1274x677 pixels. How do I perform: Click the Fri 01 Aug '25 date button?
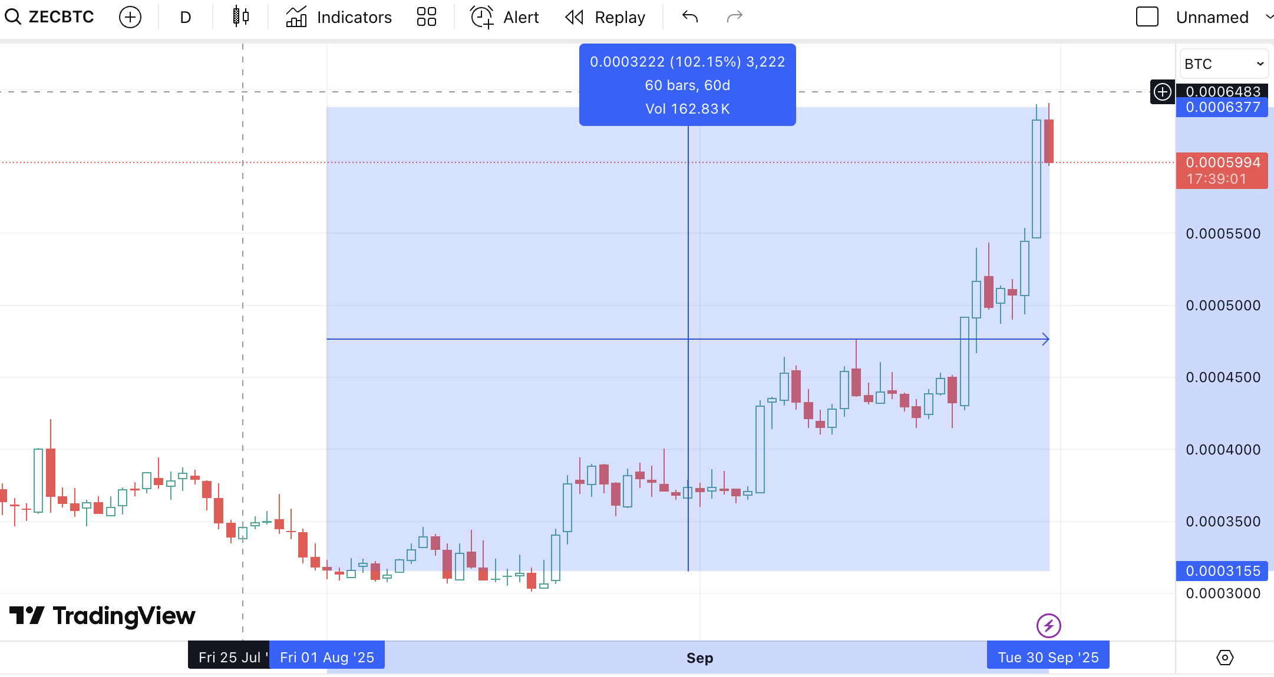pyautogui.click(x=326, y=655)
